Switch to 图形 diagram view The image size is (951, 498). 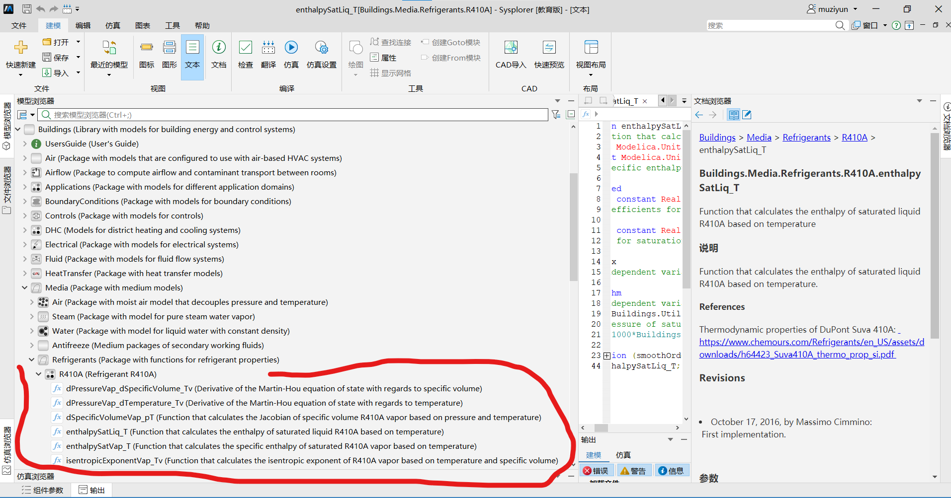[x=170, y=48]
